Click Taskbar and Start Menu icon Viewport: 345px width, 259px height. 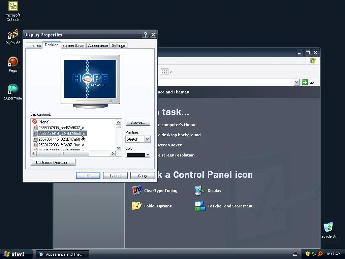click(x=200, y=206)
